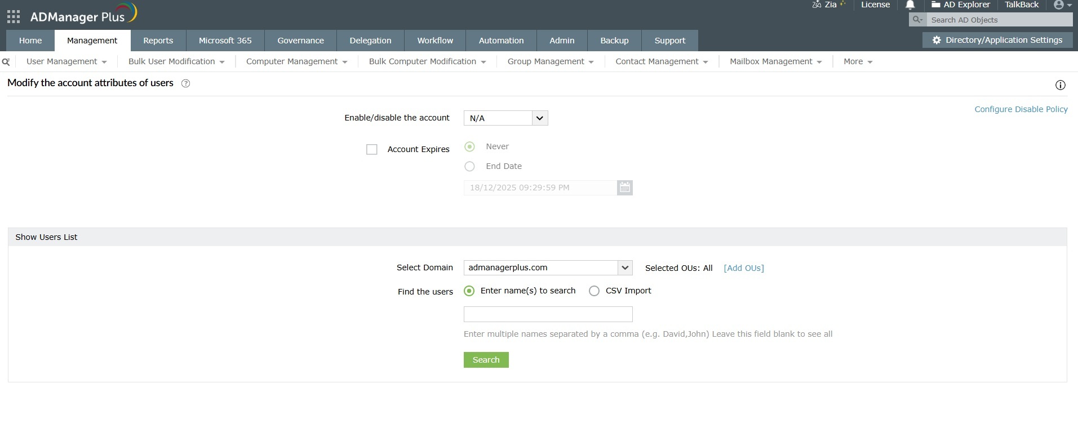The height and width of the screenshot is (428, 1078).
Task: Expand the Mailbox Management menu
Action: point(775,61)
